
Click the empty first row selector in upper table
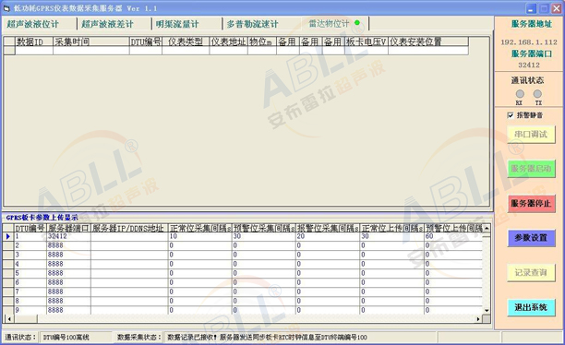pos(9,51)
